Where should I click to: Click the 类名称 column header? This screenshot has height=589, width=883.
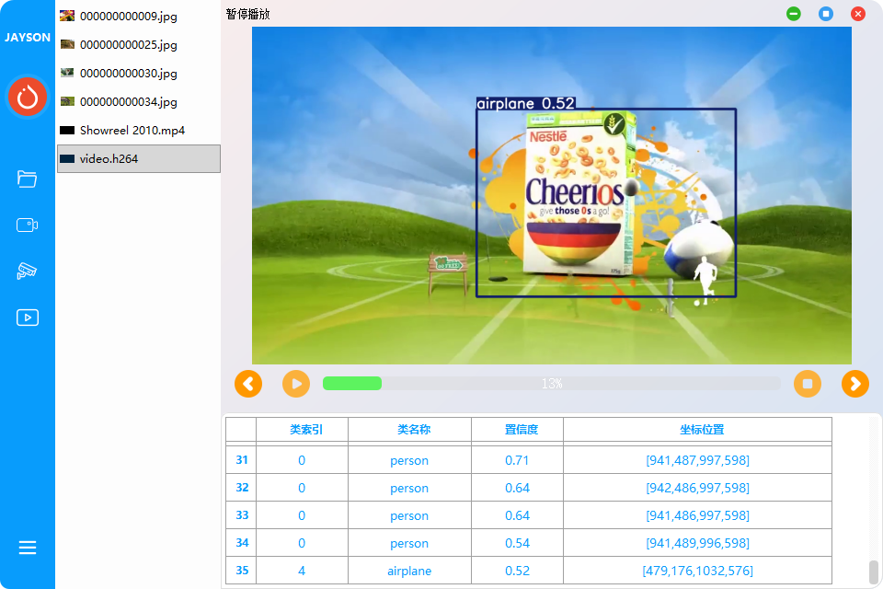[410, 430]
